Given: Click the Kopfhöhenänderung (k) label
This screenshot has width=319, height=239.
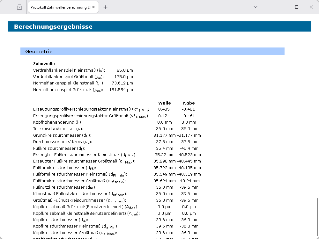Looking at the screenshot, I should (x=58, y=122).
